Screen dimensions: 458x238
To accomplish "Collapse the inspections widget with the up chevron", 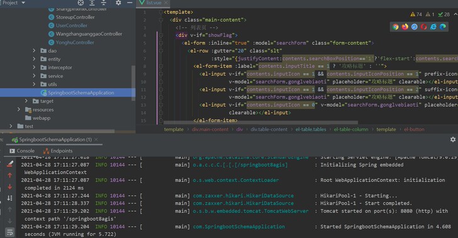I will pyautogui.click(x=455, y=14).
